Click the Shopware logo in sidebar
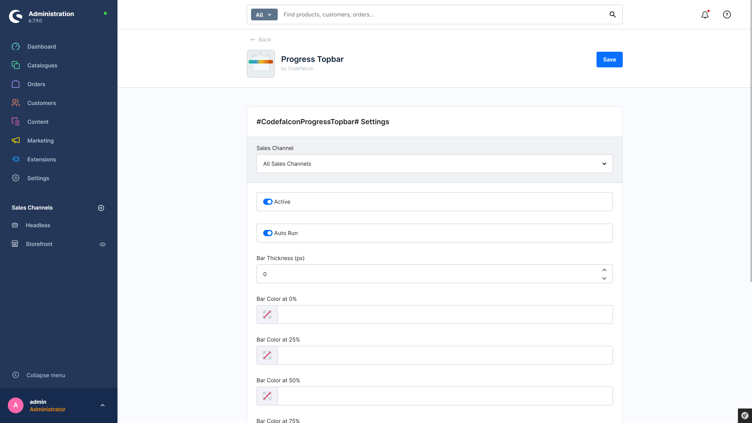 click(x=16, y=16)
